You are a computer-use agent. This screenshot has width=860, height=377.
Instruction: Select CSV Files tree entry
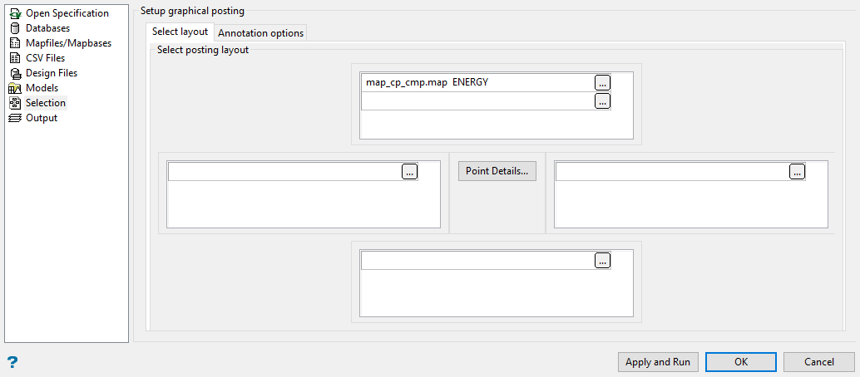46,57
